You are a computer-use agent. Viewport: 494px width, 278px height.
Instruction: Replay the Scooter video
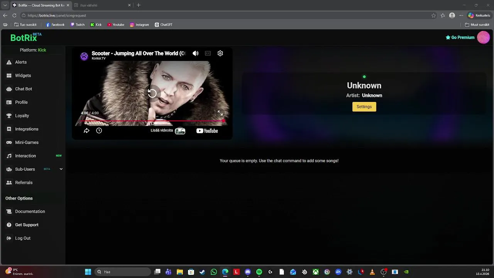click(152, 93)
